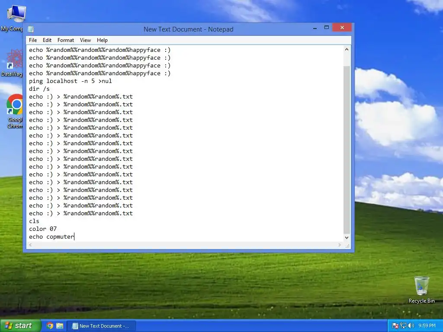443x332 pixels.
Task: Open the View menu
Action: (x=85, y=40)
